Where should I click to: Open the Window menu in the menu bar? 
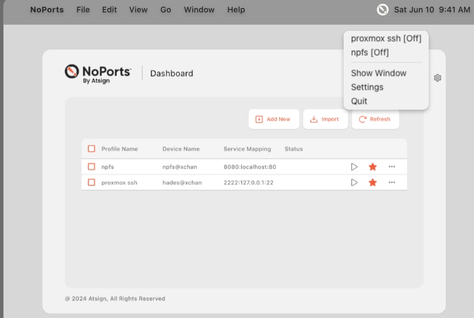199,9
